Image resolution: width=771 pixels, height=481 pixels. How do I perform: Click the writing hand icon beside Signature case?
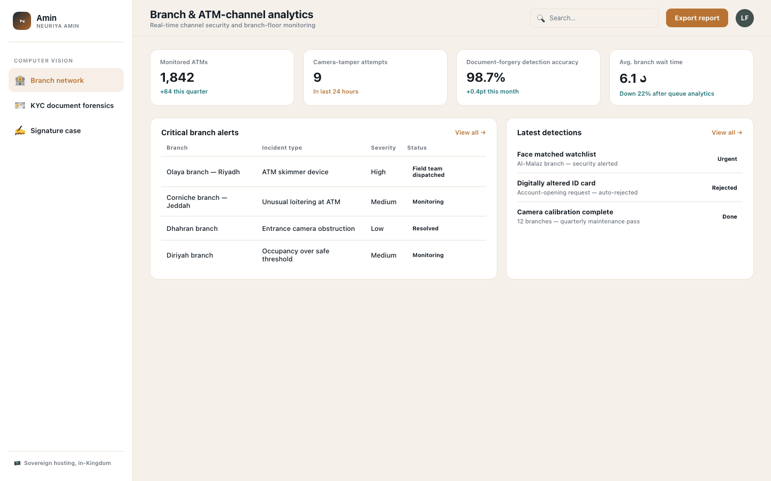pos(20,130)
